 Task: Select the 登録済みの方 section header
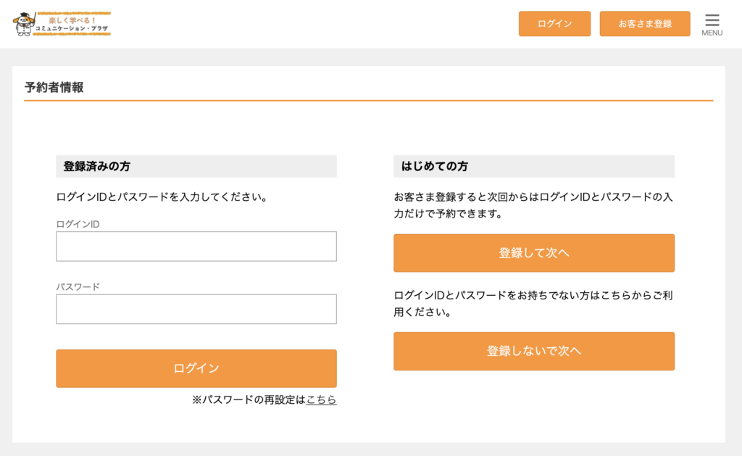pos(97,166)
